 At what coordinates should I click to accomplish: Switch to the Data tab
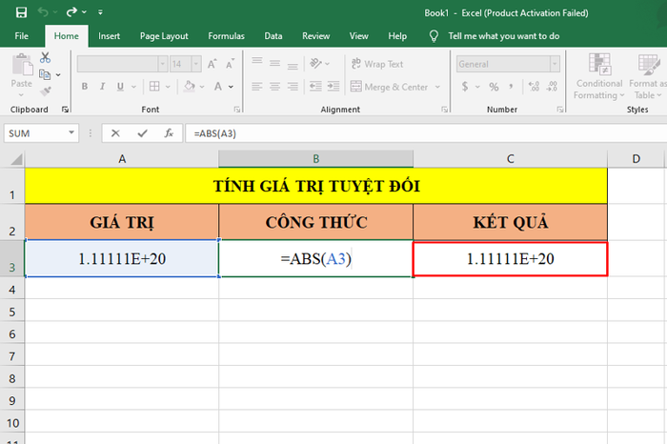click(x=273, y=36)
